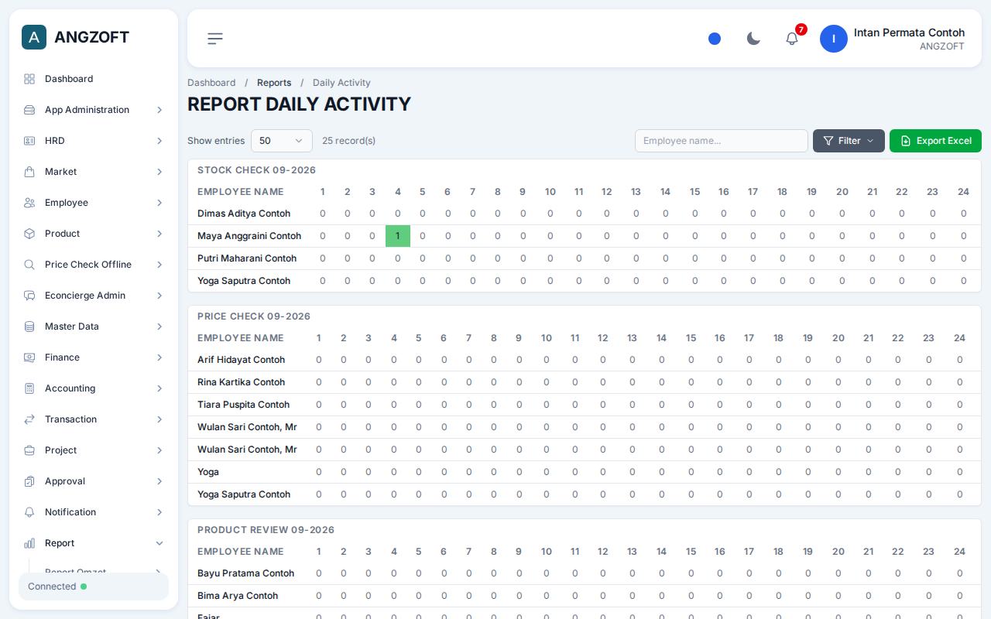Click the App Administration sidebar icon
This screenshot has height=619, width=991.
click(29, 110)
